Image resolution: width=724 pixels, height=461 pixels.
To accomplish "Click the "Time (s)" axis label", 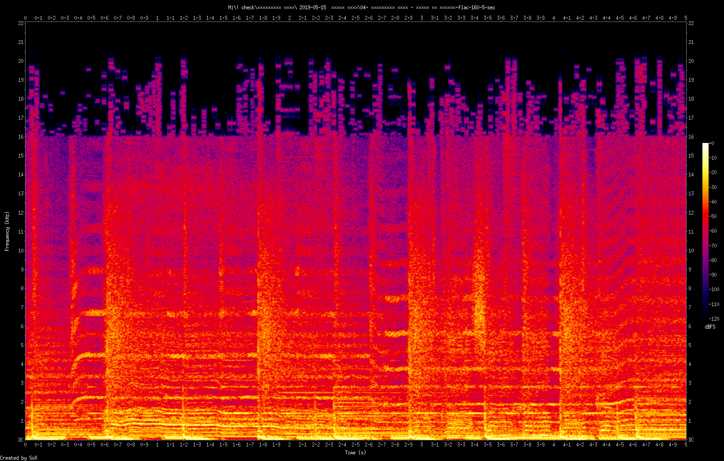I will coord(355,453).
